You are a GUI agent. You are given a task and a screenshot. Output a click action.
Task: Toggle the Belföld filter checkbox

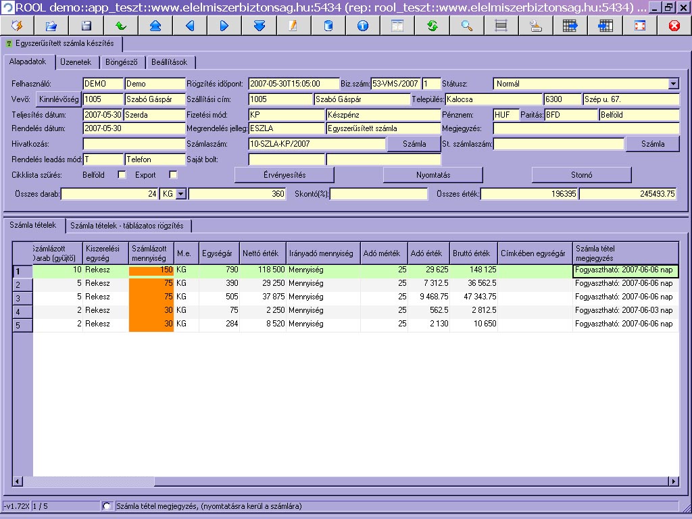(x=122, y=175)
